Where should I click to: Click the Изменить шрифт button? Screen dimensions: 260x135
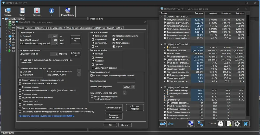[x=114, y=108]
